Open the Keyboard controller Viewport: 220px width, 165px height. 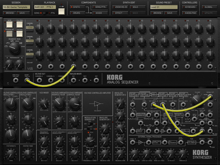[189, 7]
